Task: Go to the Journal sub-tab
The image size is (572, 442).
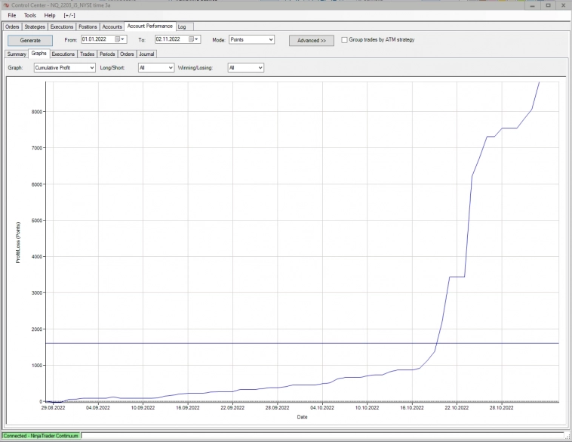Action: (146, 54)
